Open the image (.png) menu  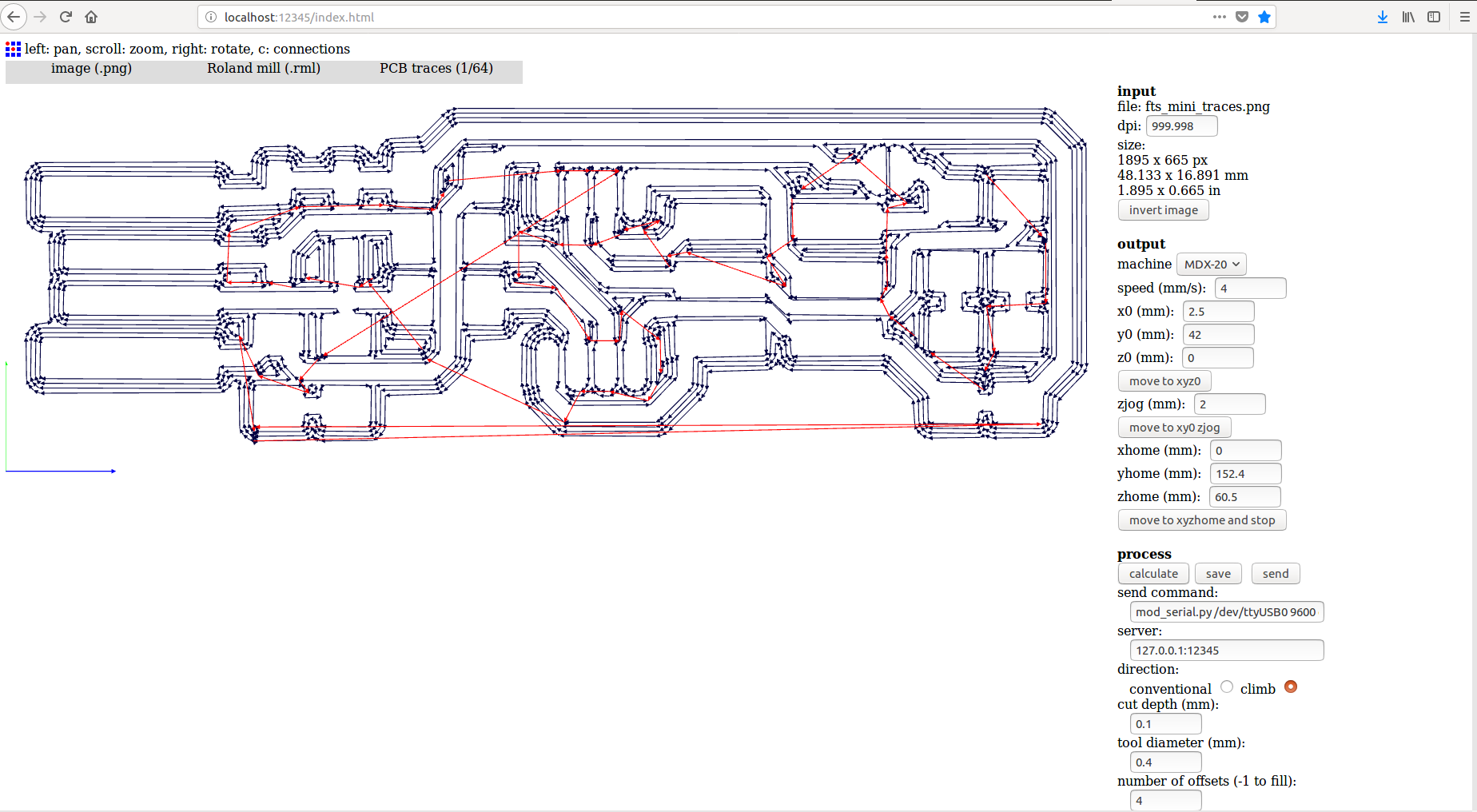[x=92, y=69]
